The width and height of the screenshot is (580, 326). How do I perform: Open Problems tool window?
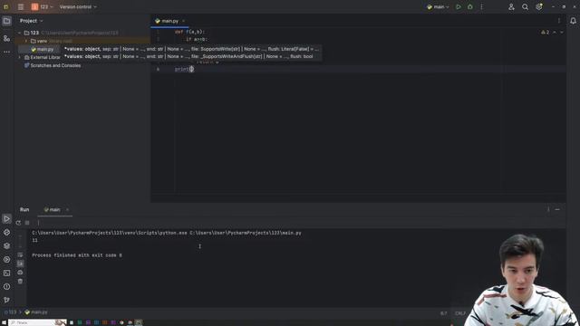[x=6, y=286]
